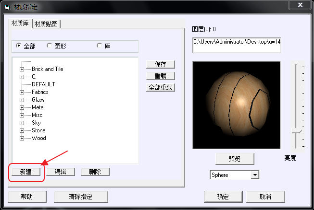Image resolution: width=314 pixels, height=210 pixels.
Task: Select the DEFAULT material in tree
Action: (43, 84)
